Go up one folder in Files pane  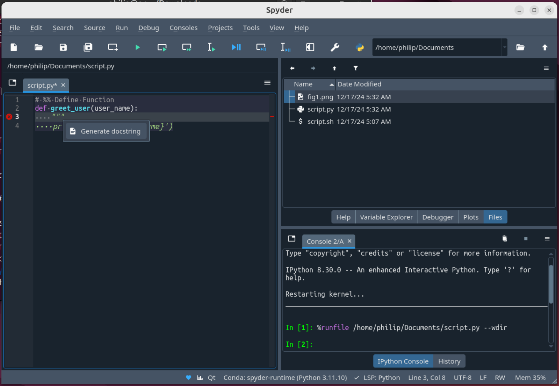pos(334,68)
